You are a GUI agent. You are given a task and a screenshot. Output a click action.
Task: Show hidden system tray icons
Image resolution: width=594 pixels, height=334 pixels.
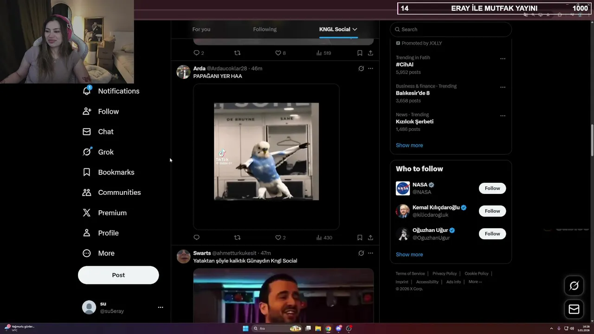(551, 328)
